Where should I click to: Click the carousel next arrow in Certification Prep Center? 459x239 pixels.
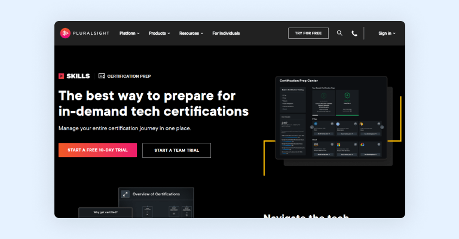pyautogui.click(x=382, y=127)
